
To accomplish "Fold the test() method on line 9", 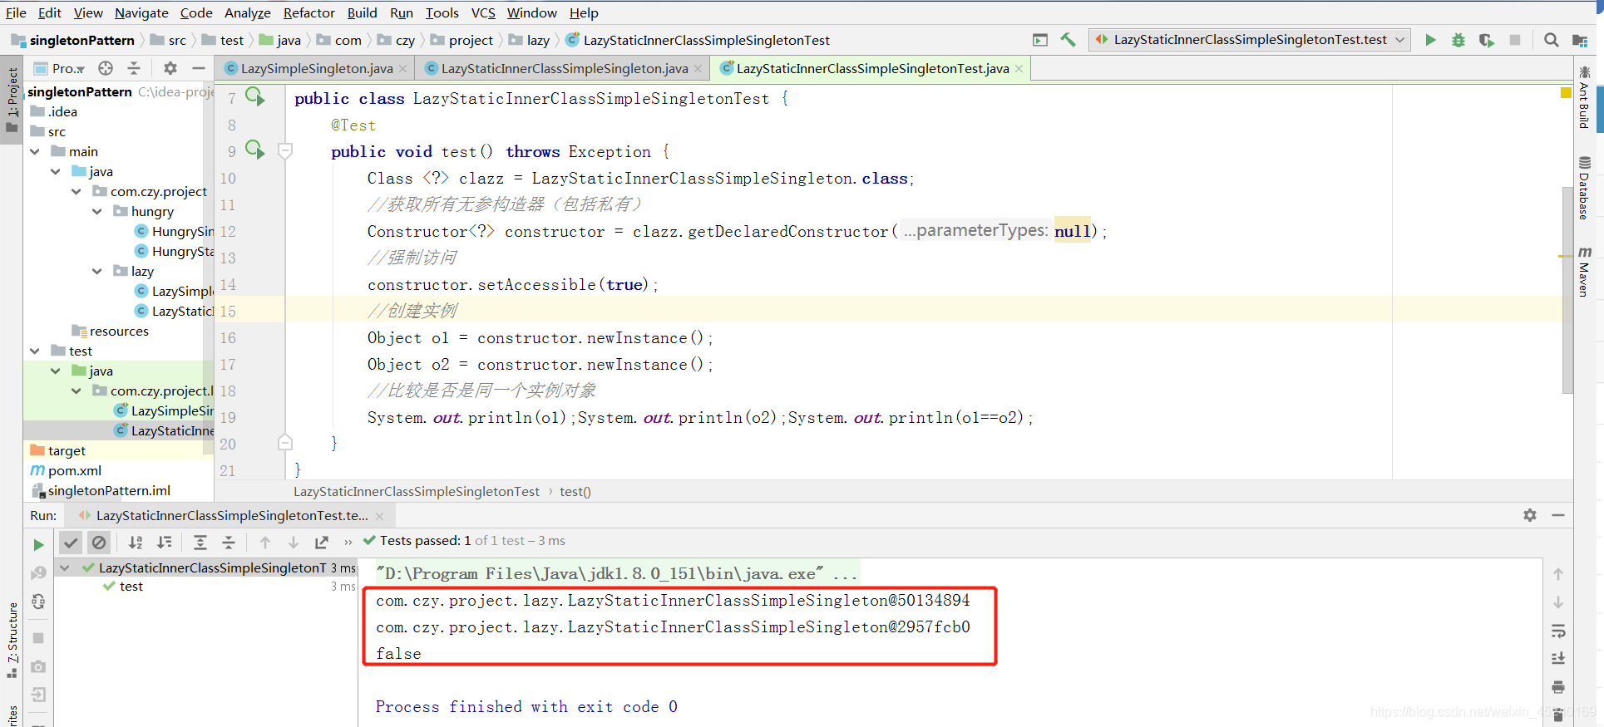I will pos(285,150).
